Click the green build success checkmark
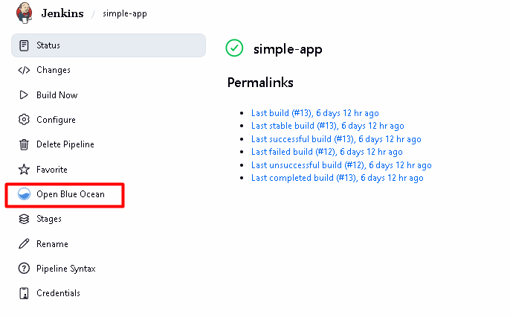The height and width of the screenshot is (317, 510). (235, 49)
